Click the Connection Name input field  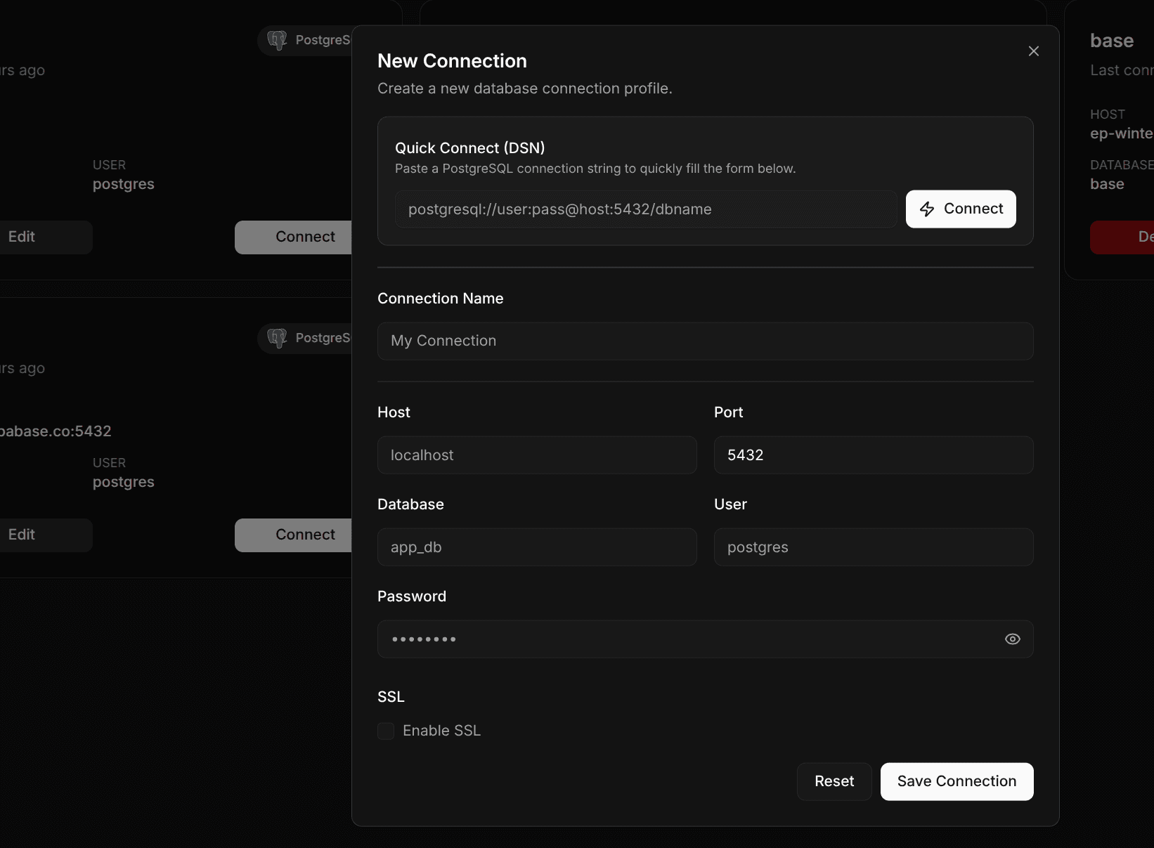(705, 341)
